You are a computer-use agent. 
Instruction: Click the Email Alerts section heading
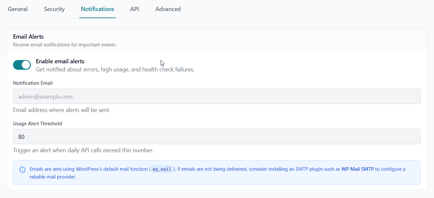28,37
